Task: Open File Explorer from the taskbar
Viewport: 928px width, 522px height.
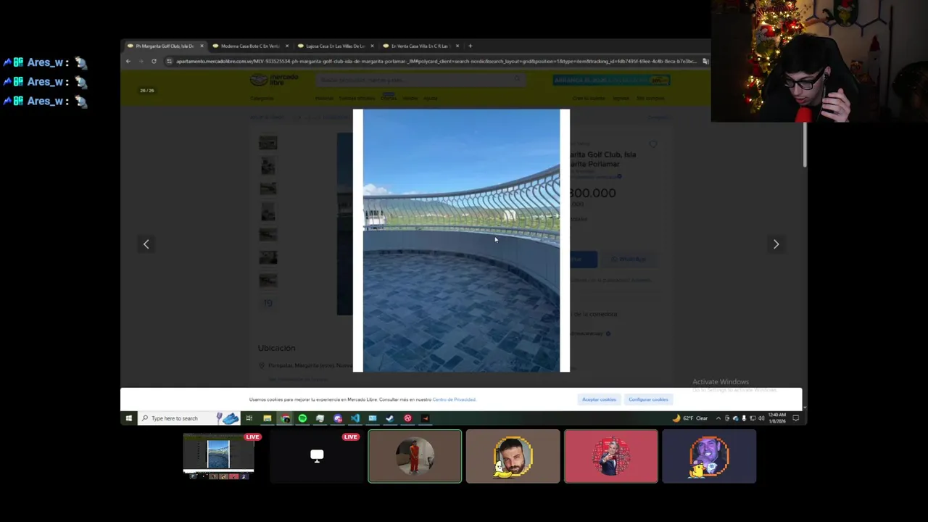Action: coord(267,418)
